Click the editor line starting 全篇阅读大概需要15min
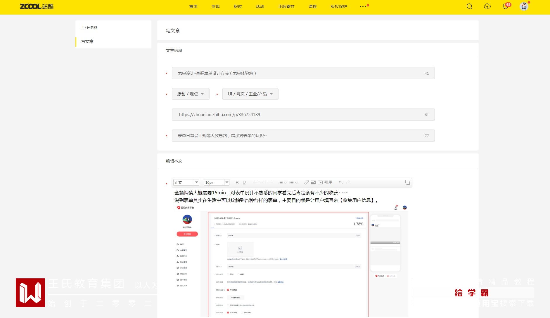 tap(261, 193)
